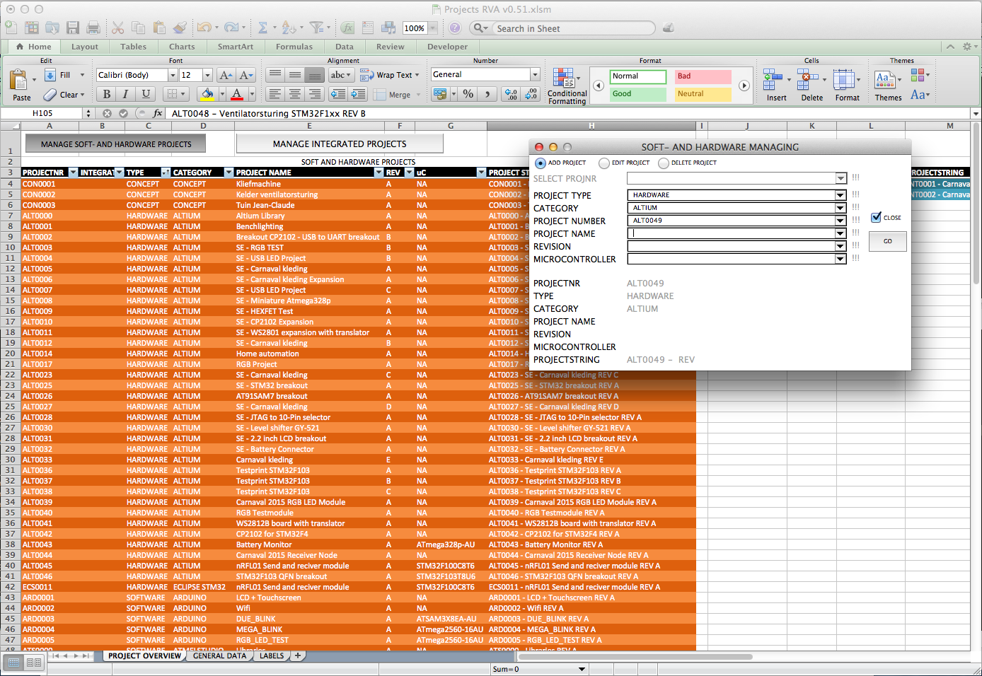Click the yellow fill color swatch
This screenshot has width=982, height=676.
click(207, 94)
